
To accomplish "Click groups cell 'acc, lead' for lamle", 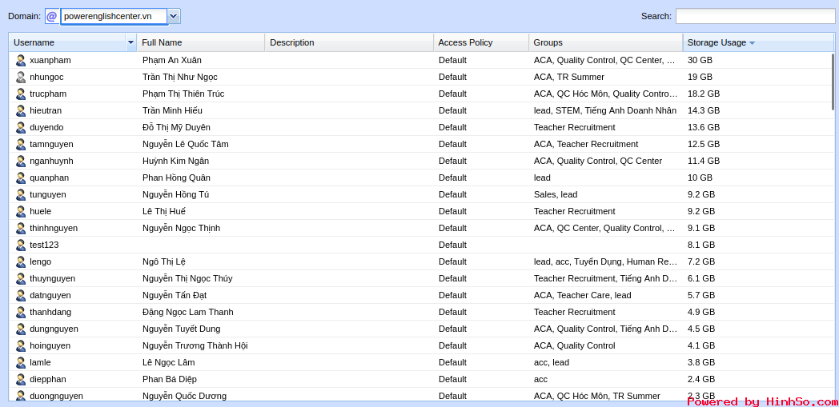I will click(x=551, y=363).
